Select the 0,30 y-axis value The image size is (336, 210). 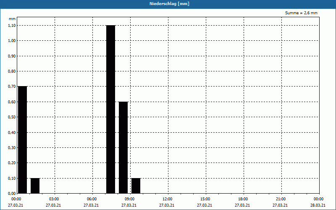(12, 148)
